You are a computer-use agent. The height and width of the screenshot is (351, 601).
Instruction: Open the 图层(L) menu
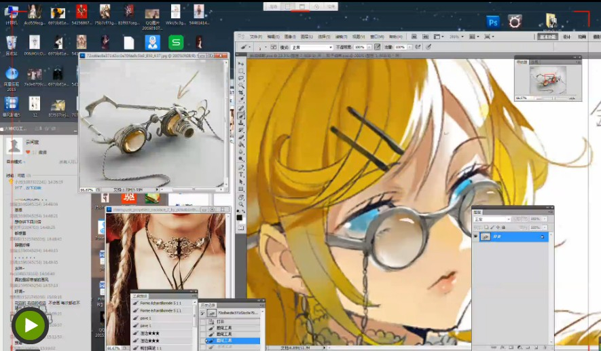tap(307, 37)
